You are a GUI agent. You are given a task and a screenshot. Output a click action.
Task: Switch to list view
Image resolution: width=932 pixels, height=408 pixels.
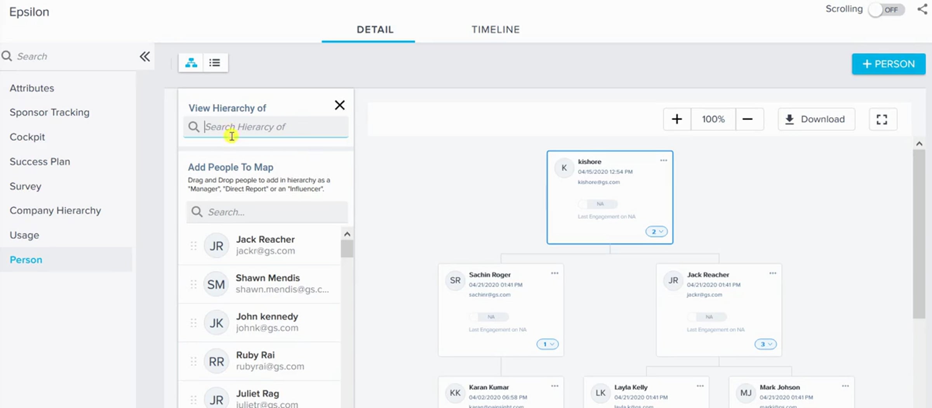(215, 63)
